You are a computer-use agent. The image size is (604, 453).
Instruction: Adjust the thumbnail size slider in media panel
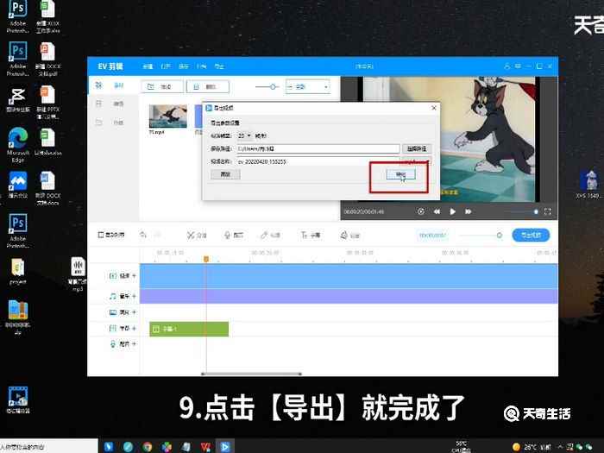point(273,86)
